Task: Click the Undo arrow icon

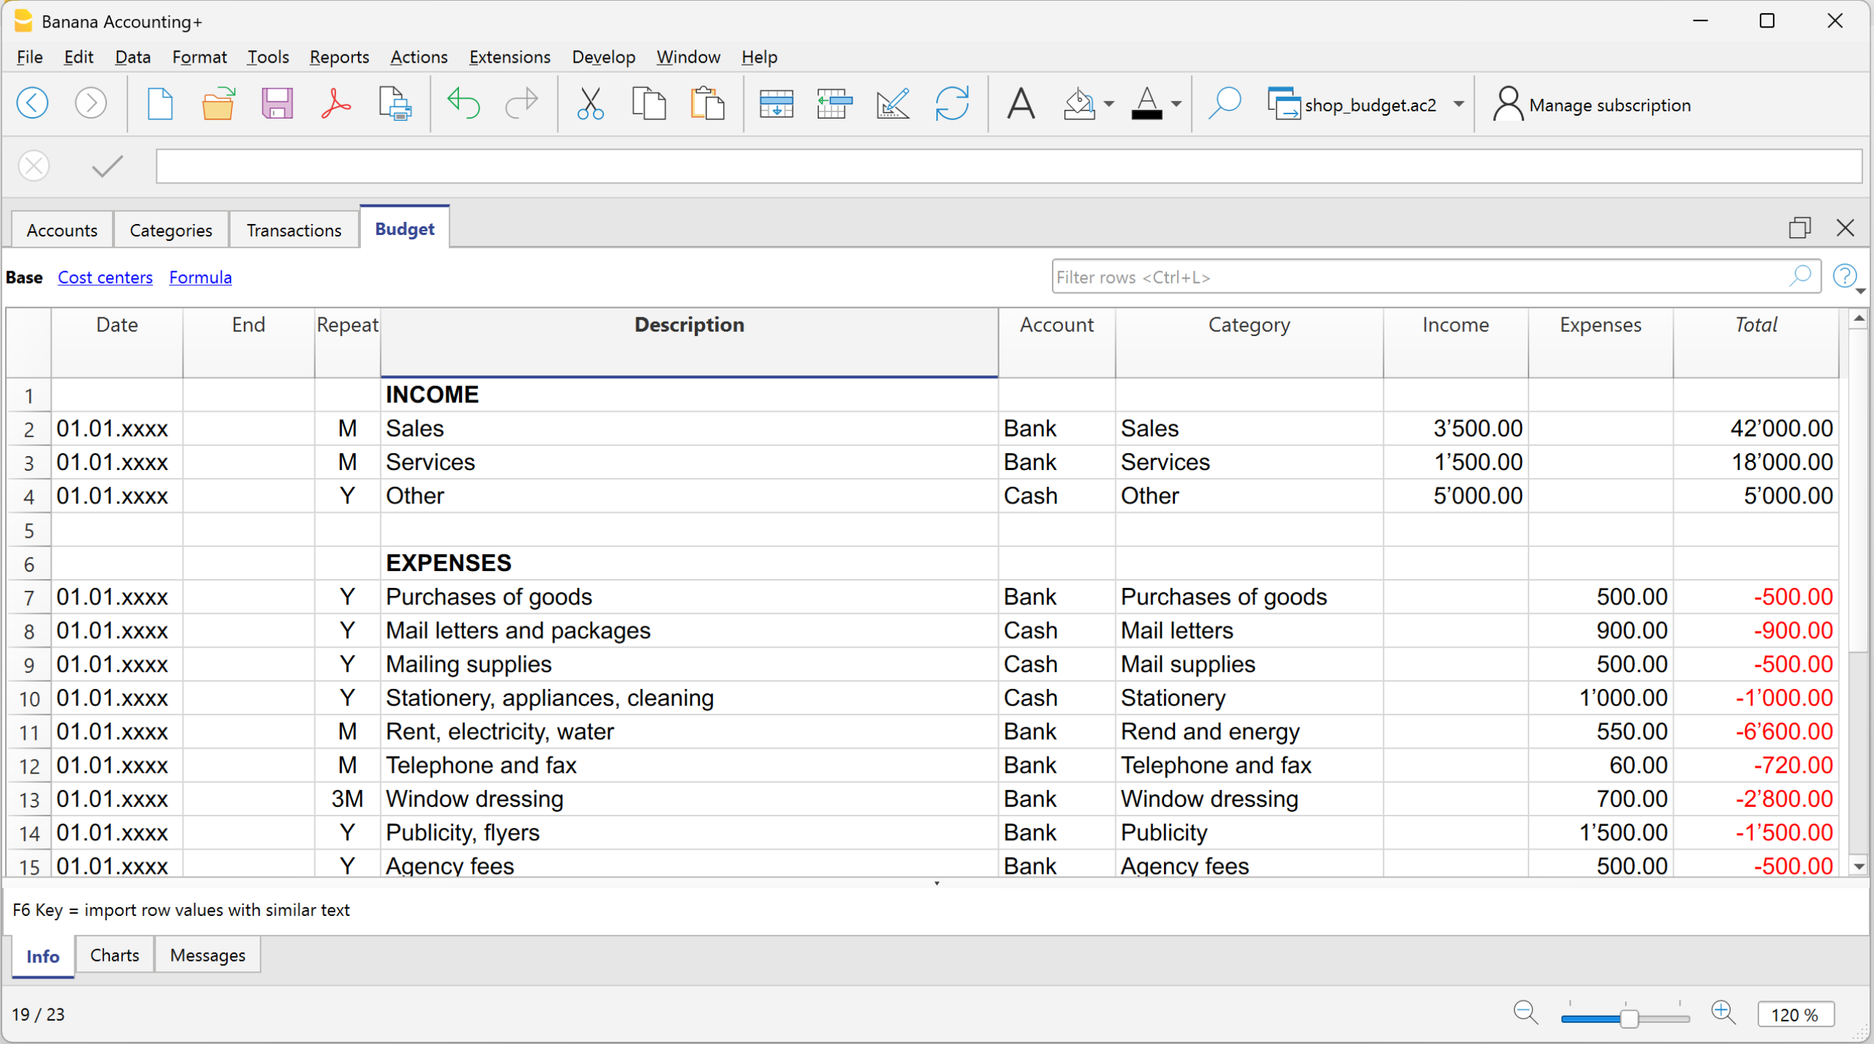Action: pos(463,104)
